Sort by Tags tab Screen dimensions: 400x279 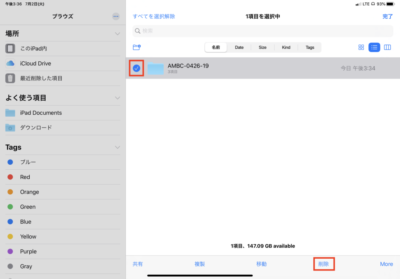pyautogui.click(x=310, y=47)
